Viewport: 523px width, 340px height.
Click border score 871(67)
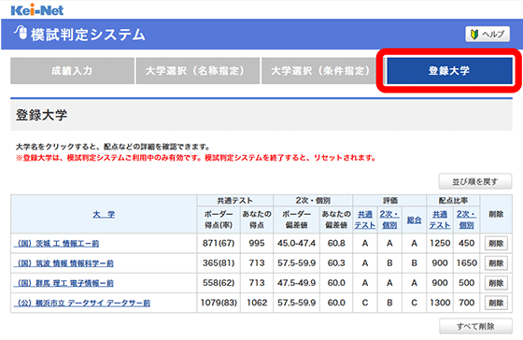pos(219,243)
